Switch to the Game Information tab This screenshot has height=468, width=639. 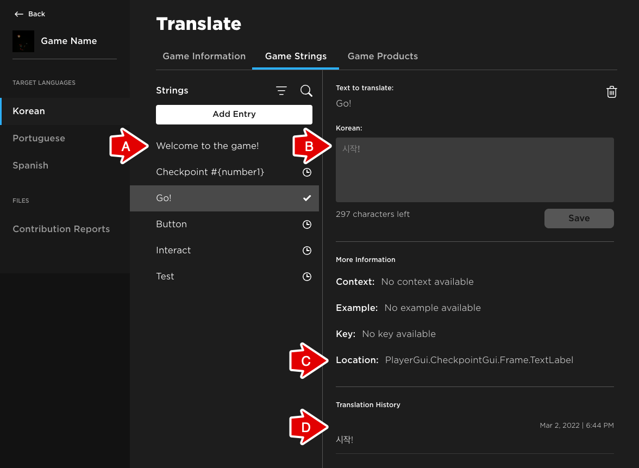204,57
